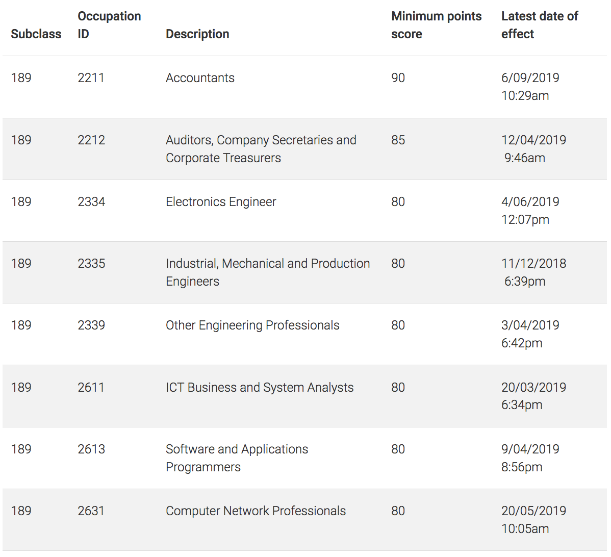Click the 20/03/2019 6:34pm date

click(x=533, y=396)
